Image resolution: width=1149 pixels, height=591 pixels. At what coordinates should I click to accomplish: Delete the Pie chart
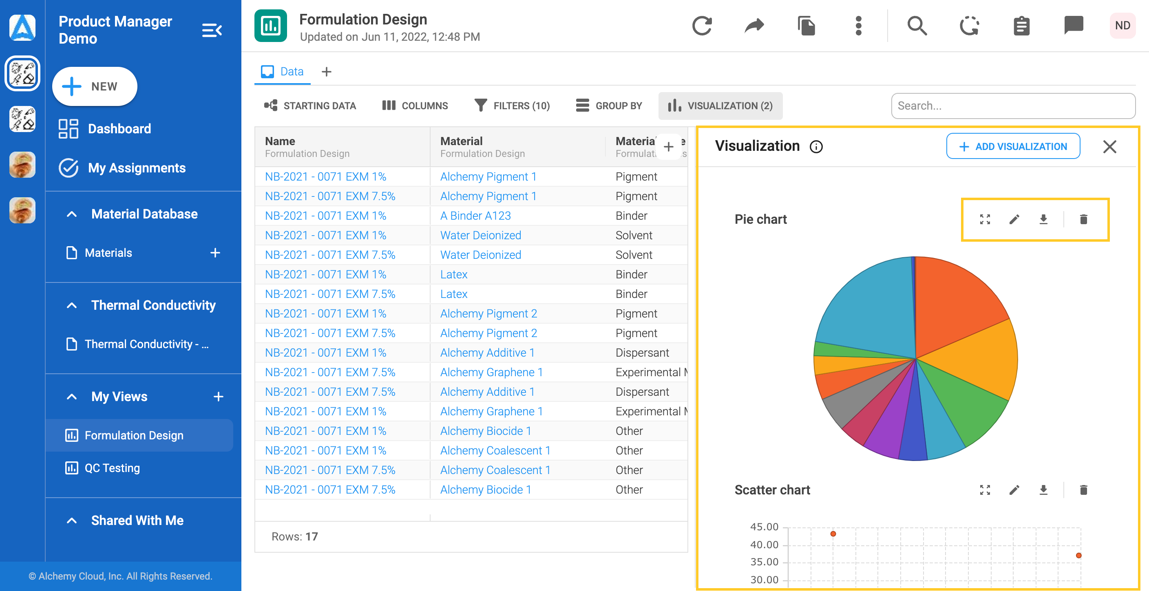point(1083,219)
